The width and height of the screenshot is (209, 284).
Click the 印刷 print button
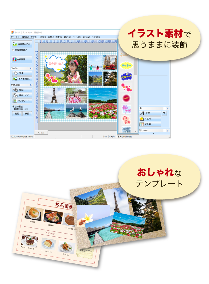[22, 90]
